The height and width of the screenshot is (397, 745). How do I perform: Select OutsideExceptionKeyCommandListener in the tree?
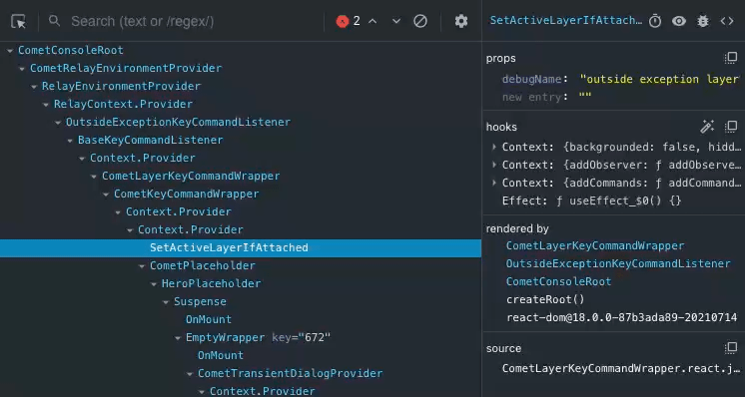pyautogui.click(x=178, y=122)
